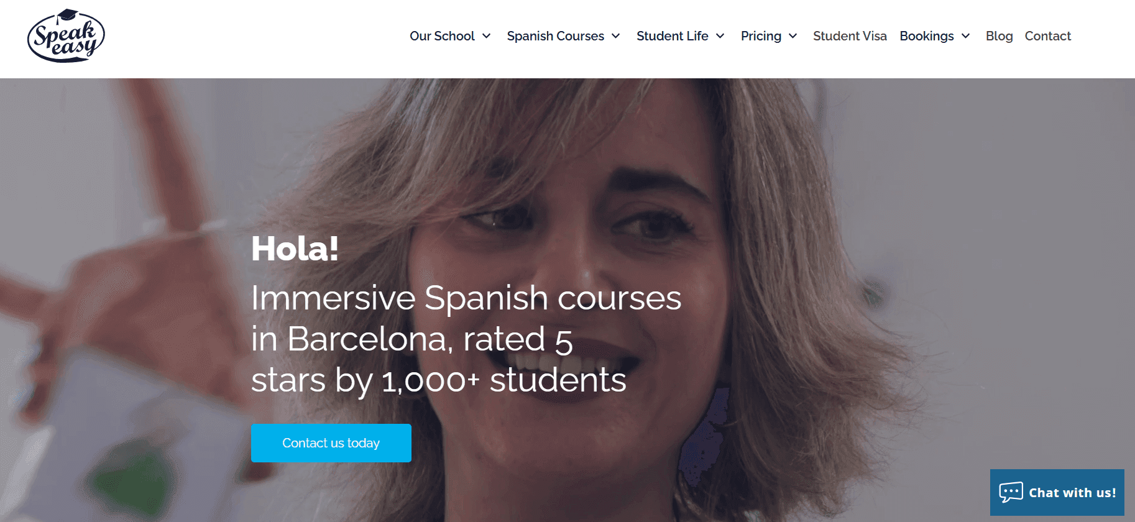Click the chevron next to Bookings

[x=965, y=36]
